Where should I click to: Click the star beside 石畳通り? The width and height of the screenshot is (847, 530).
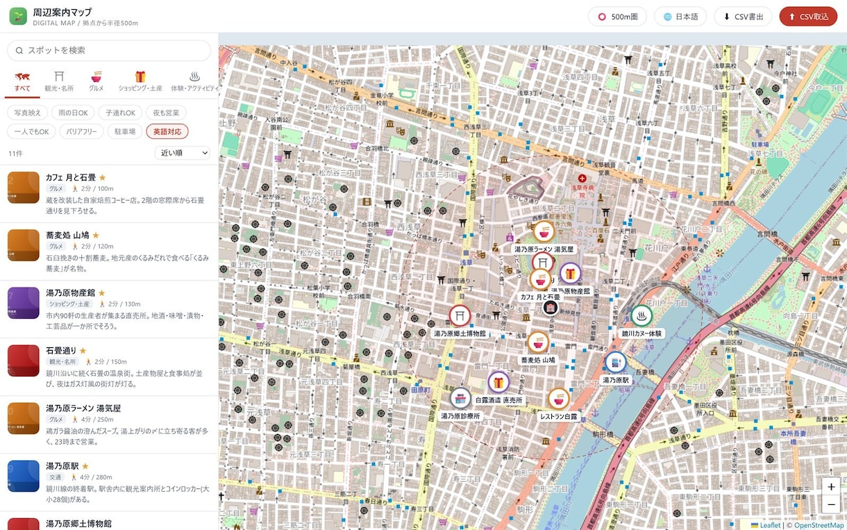[x=83, y=351]
